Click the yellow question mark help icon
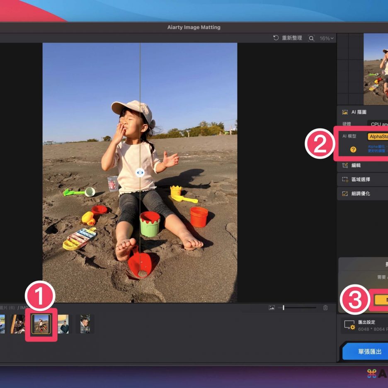 coord(353,150)
